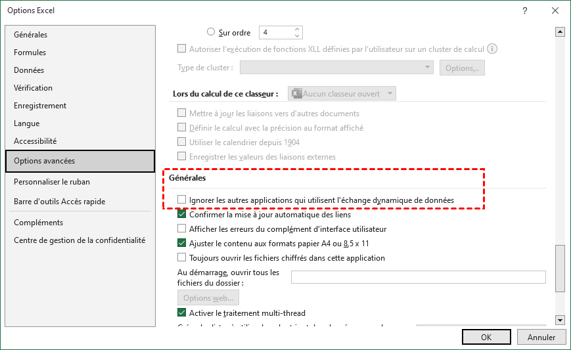
Task: Uncheck Confirmer la mise à jour automatique des liens
Action: click(182, 214)
